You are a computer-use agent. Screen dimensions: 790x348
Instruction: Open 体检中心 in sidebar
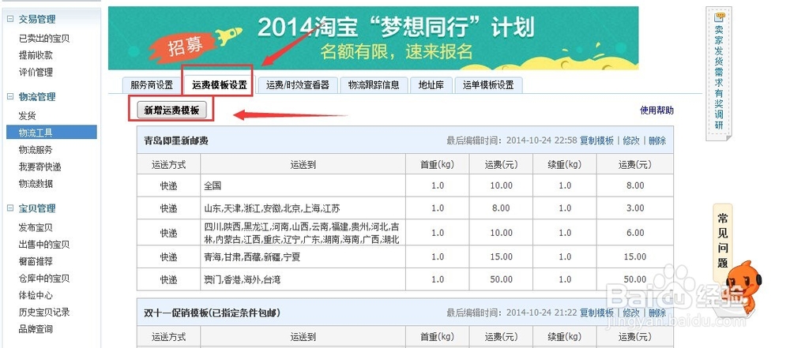[36, 296]
